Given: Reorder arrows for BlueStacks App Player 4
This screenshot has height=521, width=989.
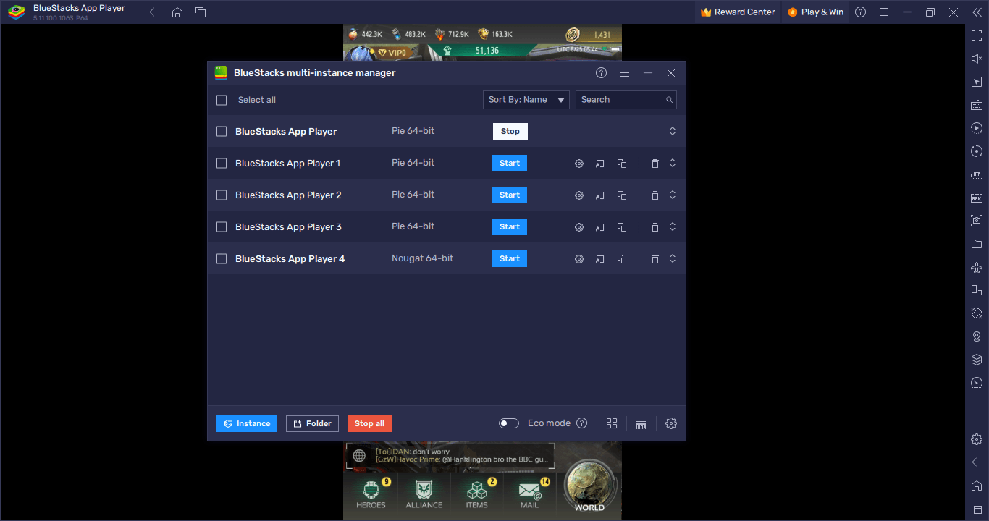Looking at the screenshot, I should (x=673, y=259).
